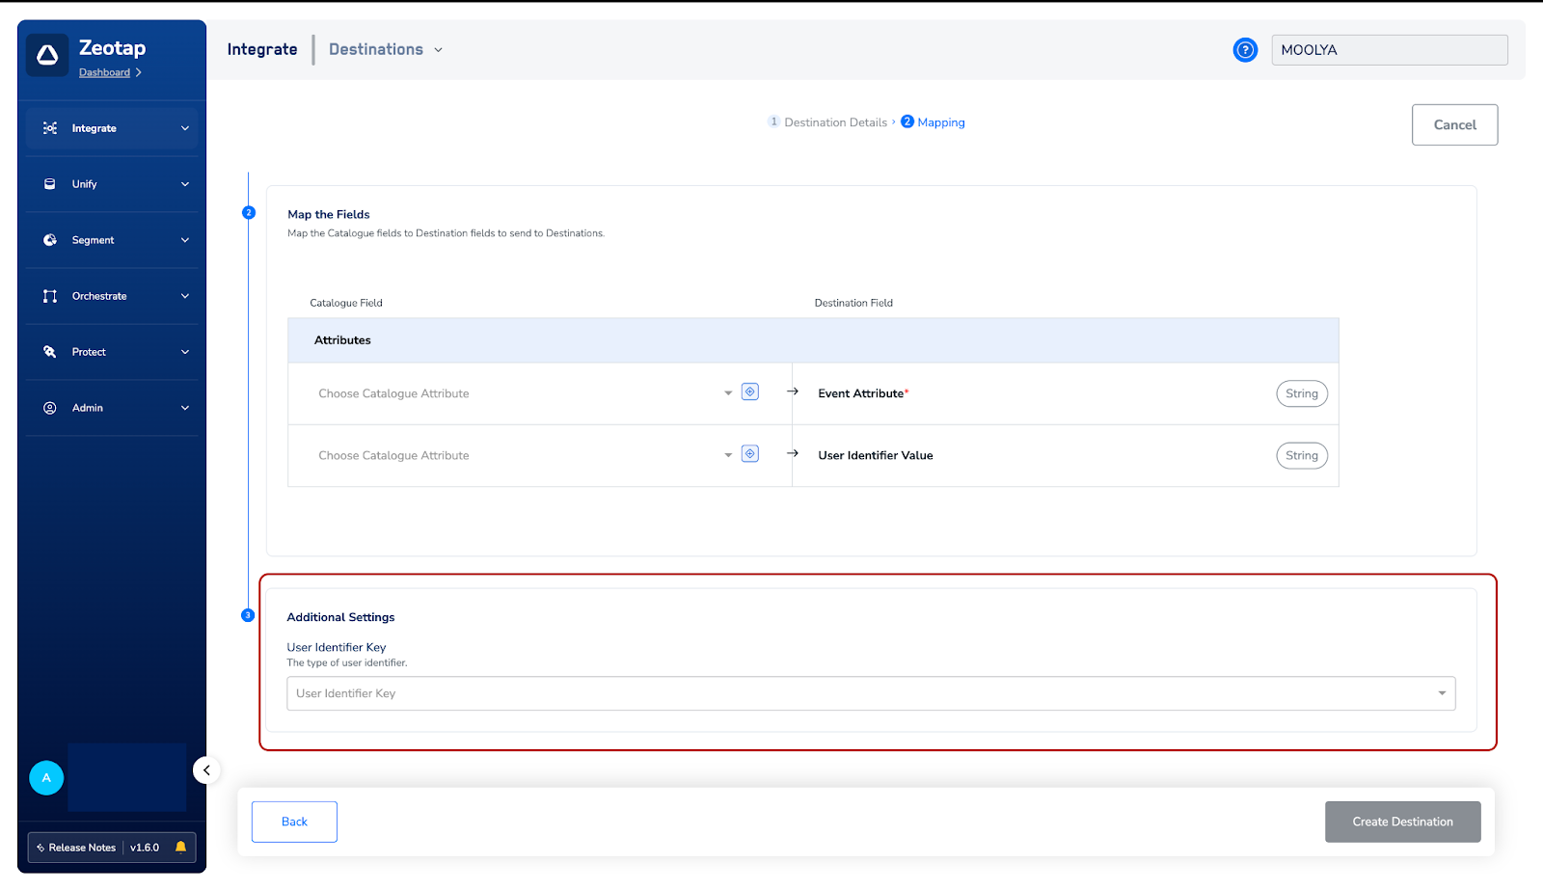This screenshot has height=890, width=1543.
Task: Expand the Unify sidebar menu chevron
Action: [x=185, y=184]
